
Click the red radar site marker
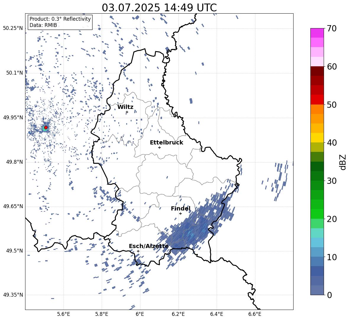[x=46, y=128]
